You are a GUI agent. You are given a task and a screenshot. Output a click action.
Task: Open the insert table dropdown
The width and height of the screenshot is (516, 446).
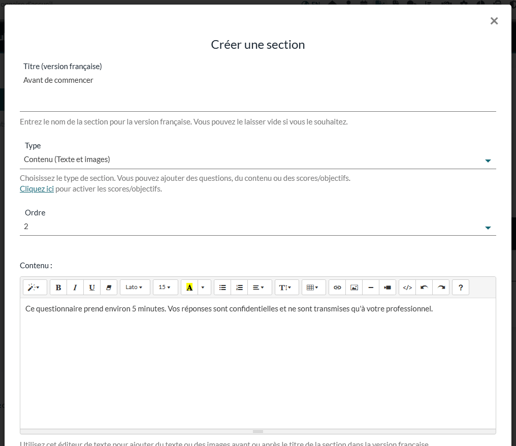[314, 288]
